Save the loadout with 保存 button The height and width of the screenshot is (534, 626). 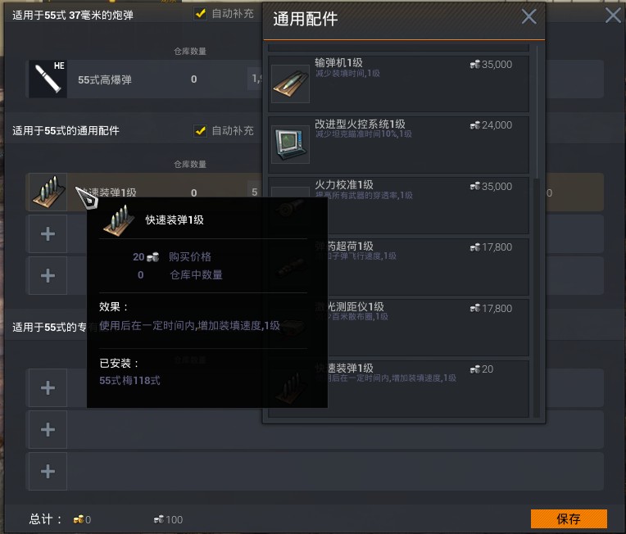[569, 518]
